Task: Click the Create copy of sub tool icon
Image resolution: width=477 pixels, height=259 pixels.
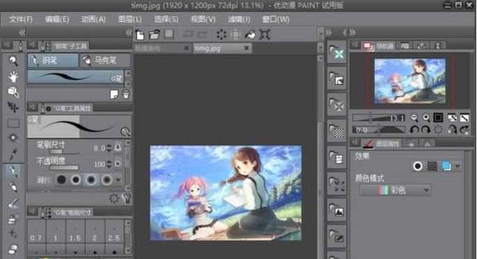Action: pos(114,94)
